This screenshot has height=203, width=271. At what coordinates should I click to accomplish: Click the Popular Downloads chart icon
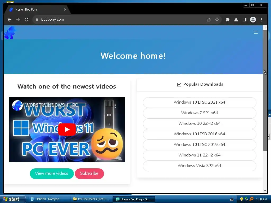[179, 84]
